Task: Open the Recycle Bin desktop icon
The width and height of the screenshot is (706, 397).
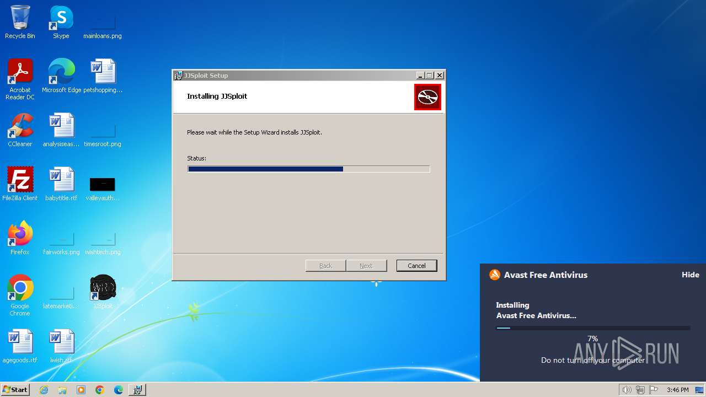Action: [x=20, y=22]
